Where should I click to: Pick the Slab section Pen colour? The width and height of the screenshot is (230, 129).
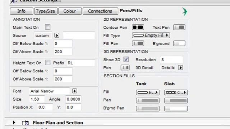click(x=176, y=101)
